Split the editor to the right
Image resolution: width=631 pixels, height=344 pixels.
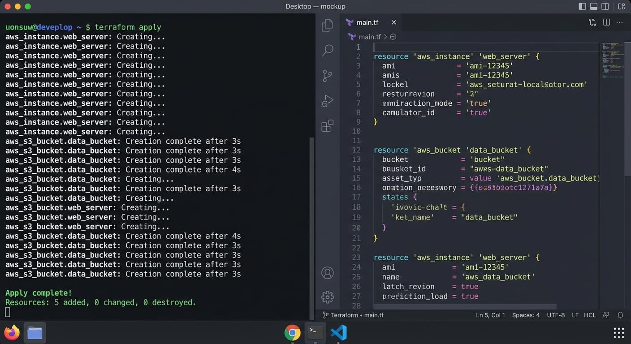[x=606, y=22]
